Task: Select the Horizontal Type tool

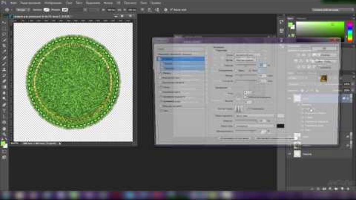Action: (4, 111)
